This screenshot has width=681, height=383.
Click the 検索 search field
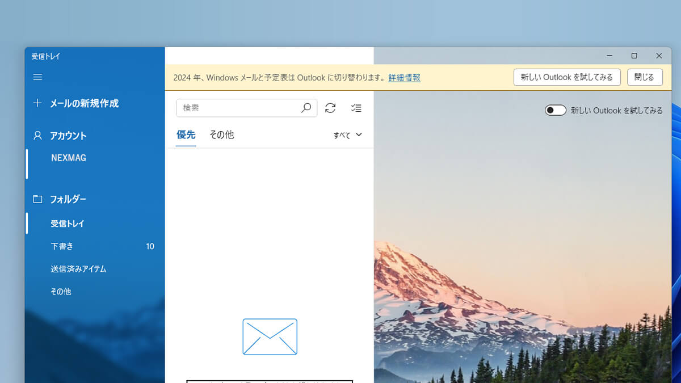(x=247, y=108)
